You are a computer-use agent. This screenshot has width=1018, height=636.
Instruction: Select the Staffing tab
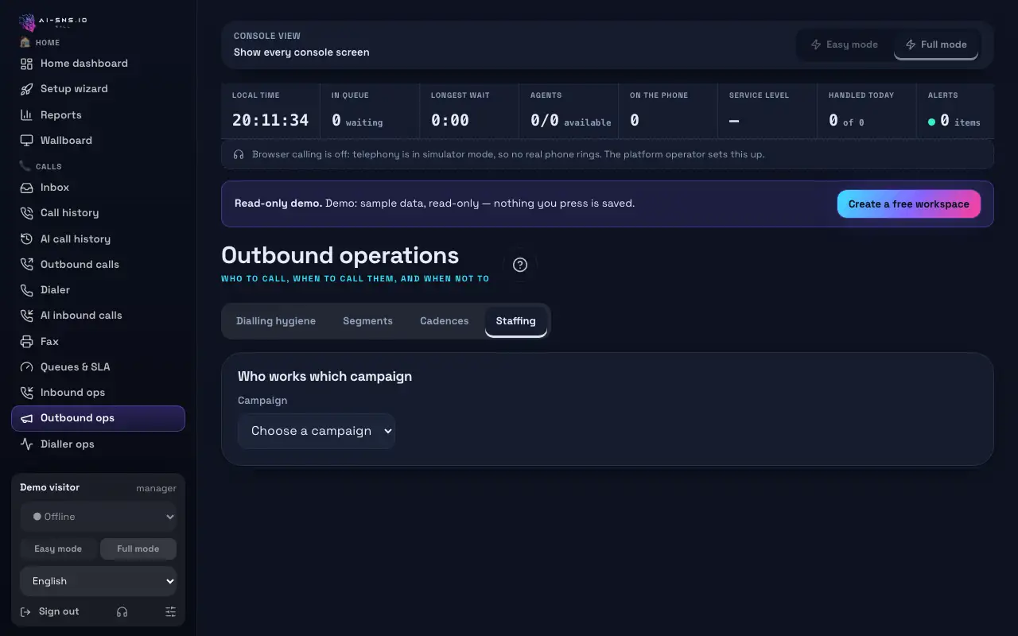click(516, 321)
